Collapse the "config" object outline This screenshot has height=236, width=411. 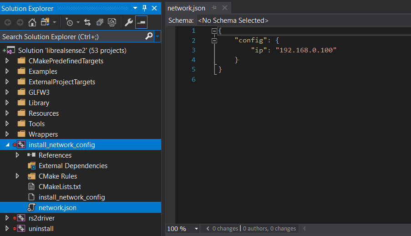214,41
